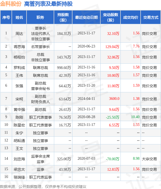Click change amount 129.04万
Screen dimensions: 161x189
pyautogui.click(x=112, y=47)
